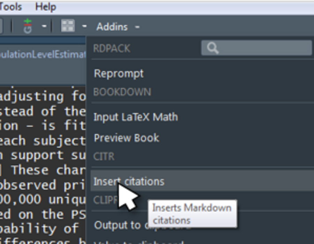
Task: Click the text 'each subject' in editor
Action: point(43,141)
